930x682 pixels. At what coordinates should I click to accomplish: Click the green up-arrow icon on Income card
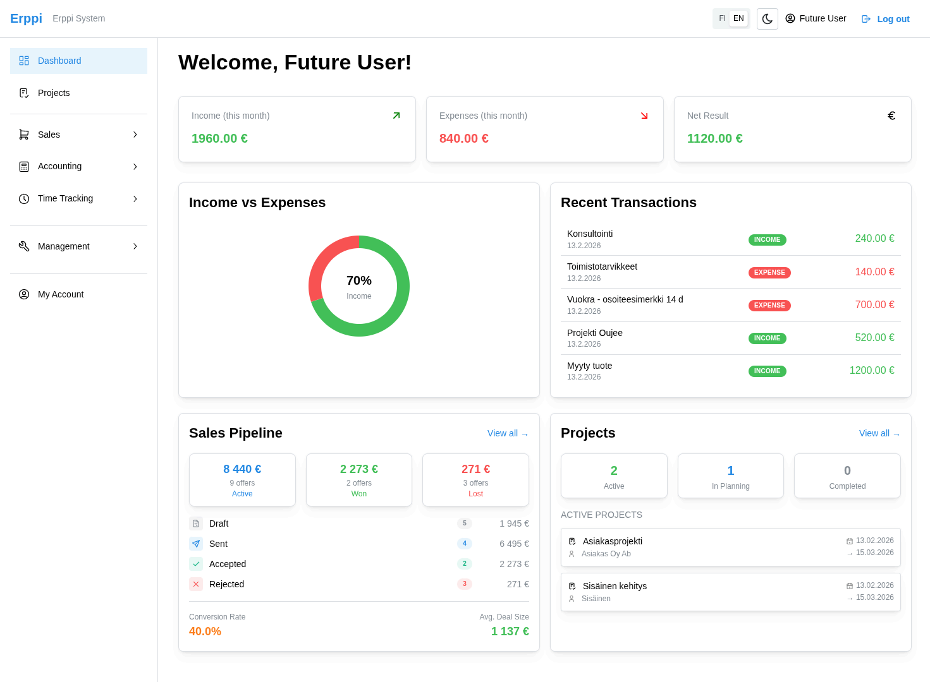[x=396, y=116]
